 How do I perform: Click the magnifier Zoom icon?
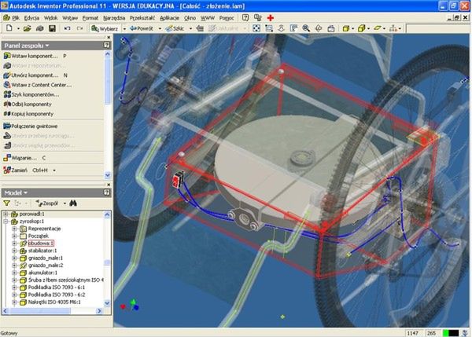pyautogui.click(x=306, y=28)
